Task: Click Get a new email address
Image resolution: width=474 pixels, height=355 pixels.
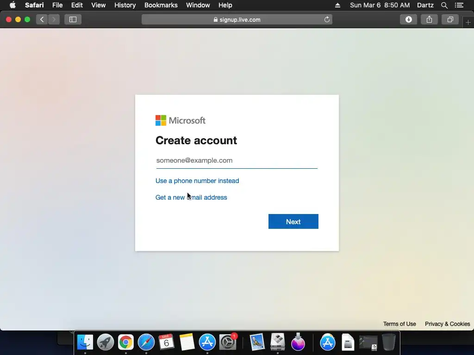Action: tap(191, 197)
